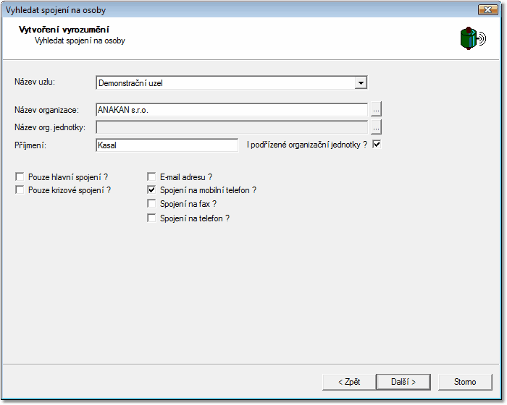Check the E-mail adresu option
Screen dimensions: 507x405
[151, 176]
